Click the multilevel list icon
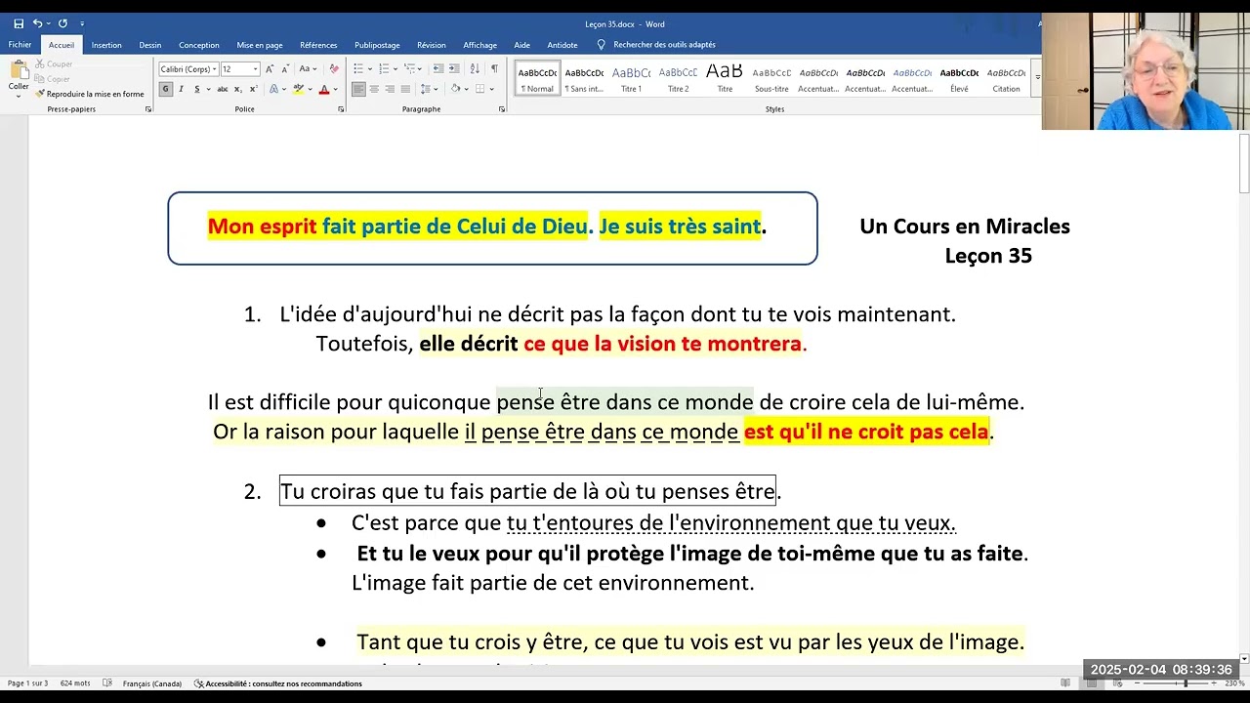Image resolution: width=1250 pixels, height=703 pixels. tap(410, 68)
